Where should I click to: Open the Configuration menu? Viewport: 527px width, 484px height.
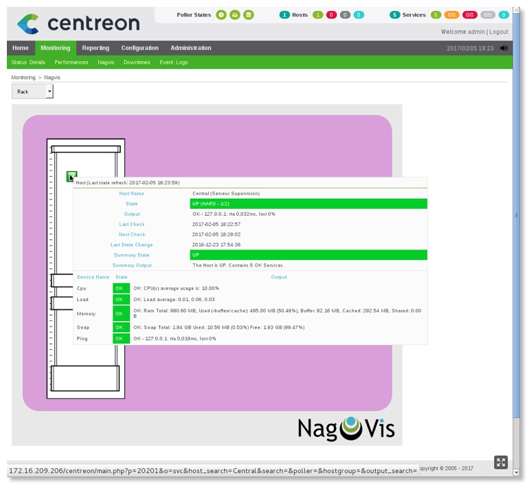[139, 48]
